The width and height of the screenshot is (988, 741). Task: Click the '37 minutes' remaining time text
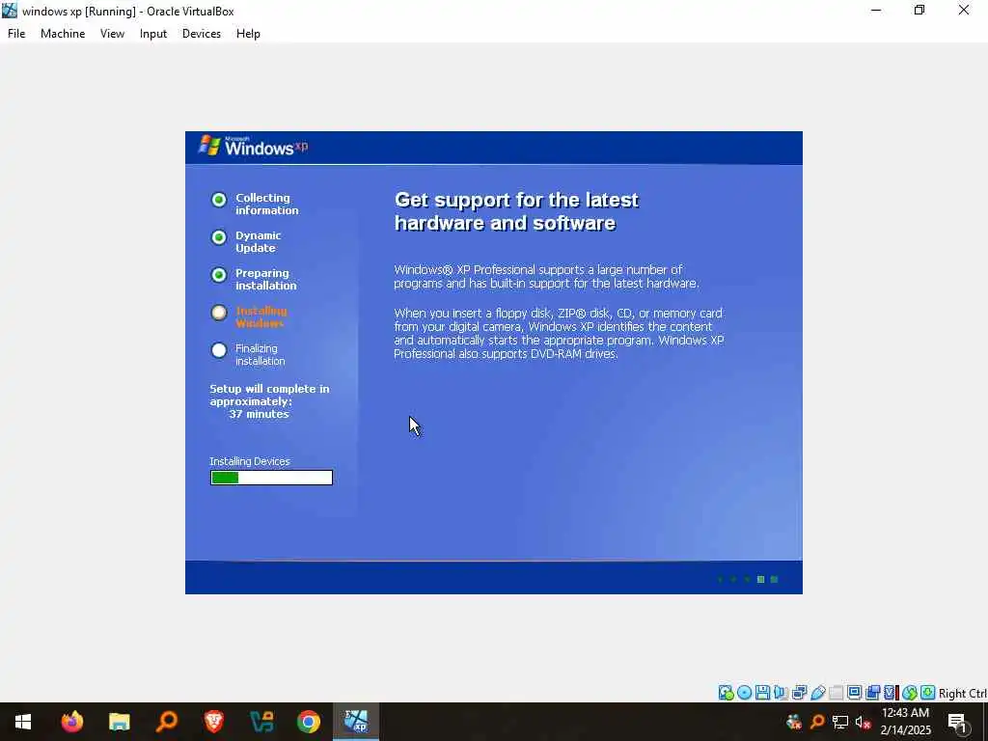(x=259, y=414)
